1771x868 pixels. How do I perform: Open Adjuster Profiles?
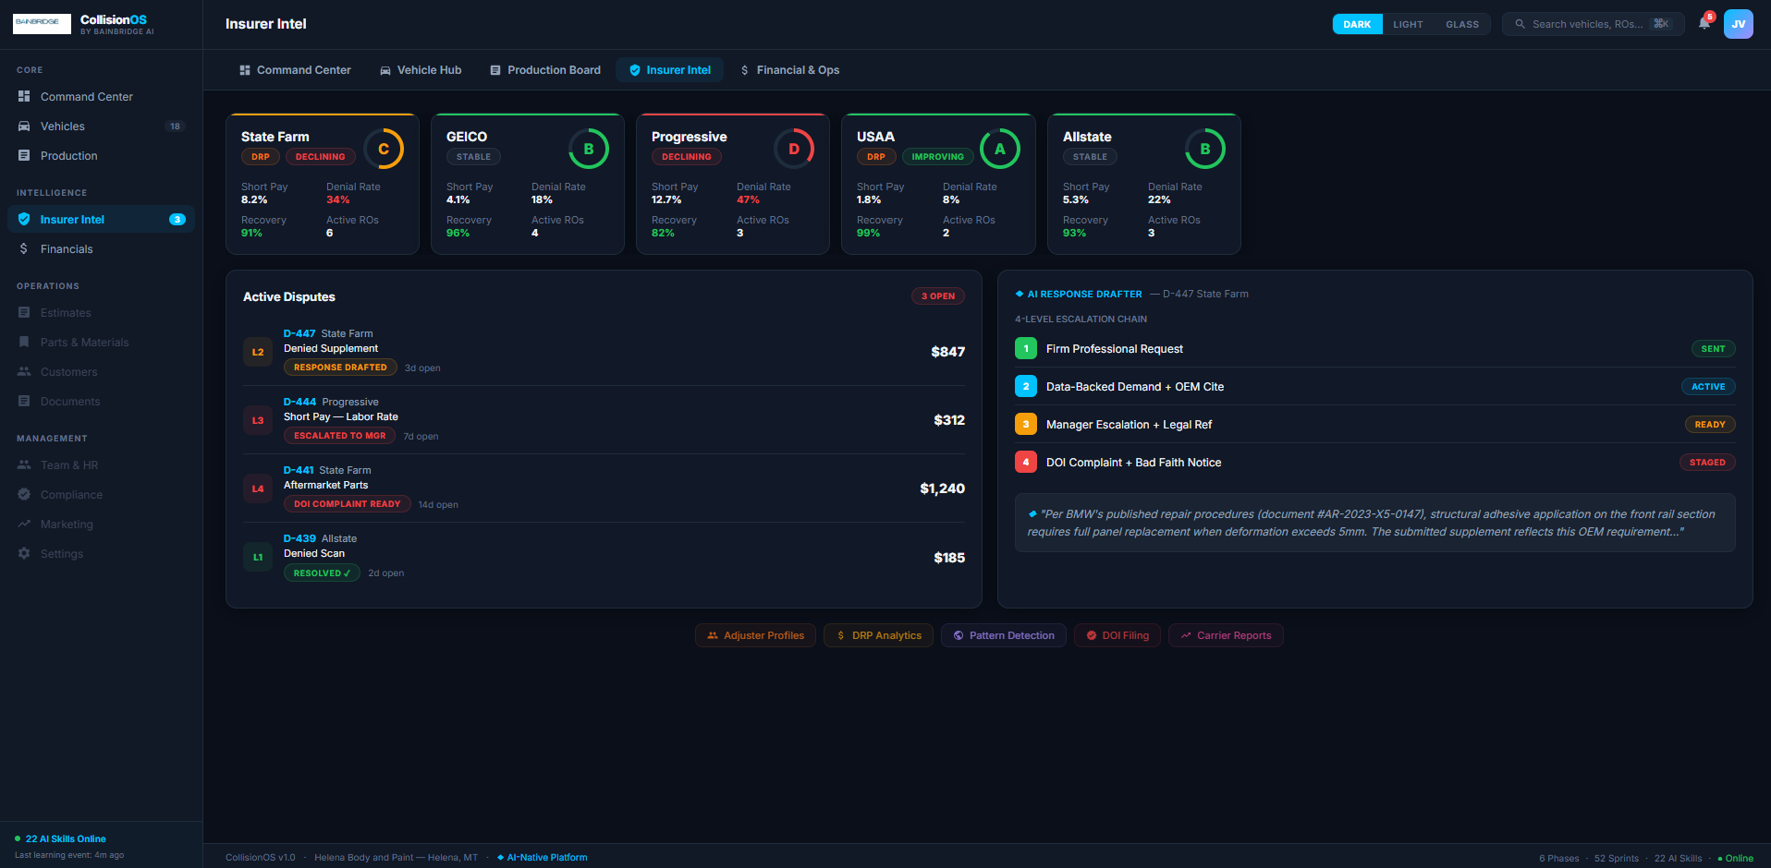click(755, 635)
